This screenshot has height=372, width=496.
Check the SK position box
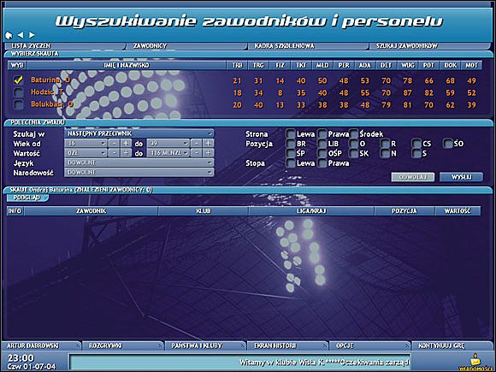(353, 153)
